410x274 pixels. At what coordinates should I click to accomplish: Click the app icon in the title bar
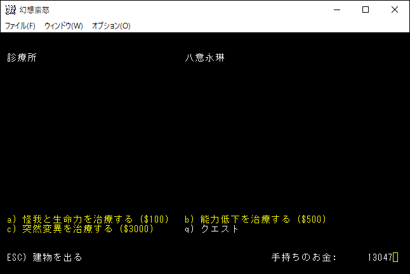(10, 10)
